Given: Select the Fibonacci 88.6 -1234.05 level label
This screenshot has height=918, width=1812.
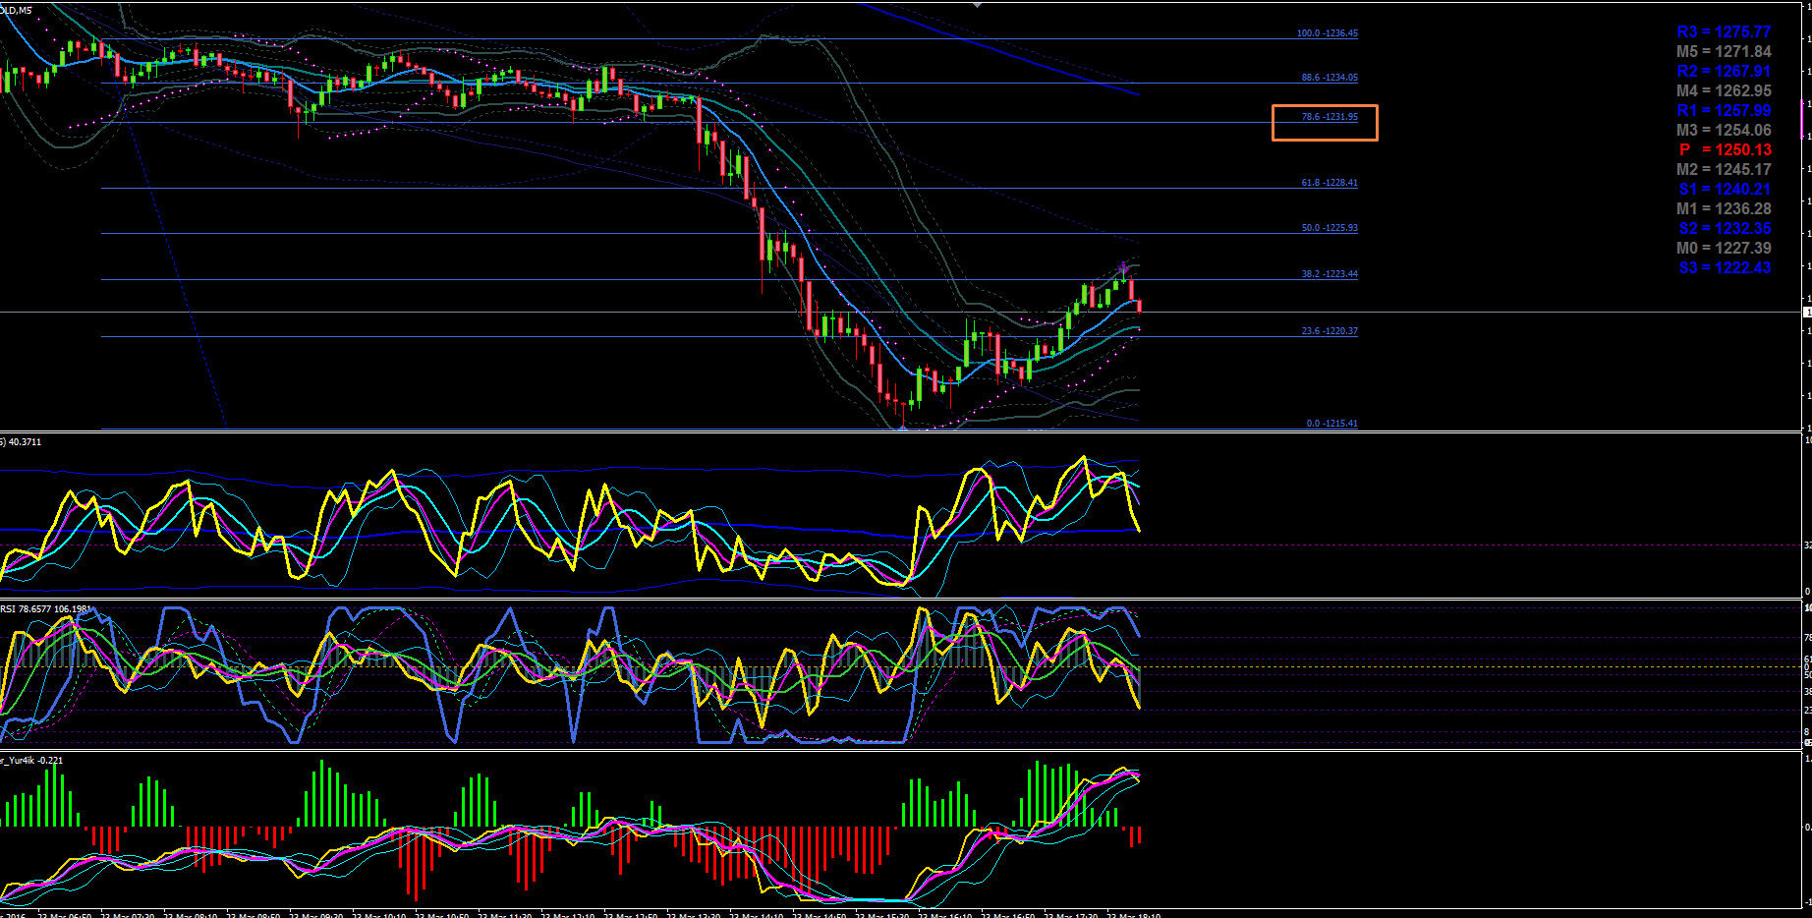Looking at the screenshot, I should click(x=1330, y=78).
